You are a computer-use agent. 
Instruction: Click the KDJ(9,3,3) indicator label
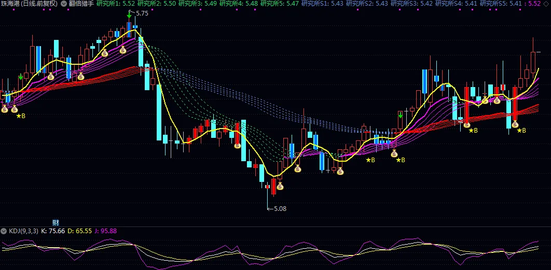(23, 231)
